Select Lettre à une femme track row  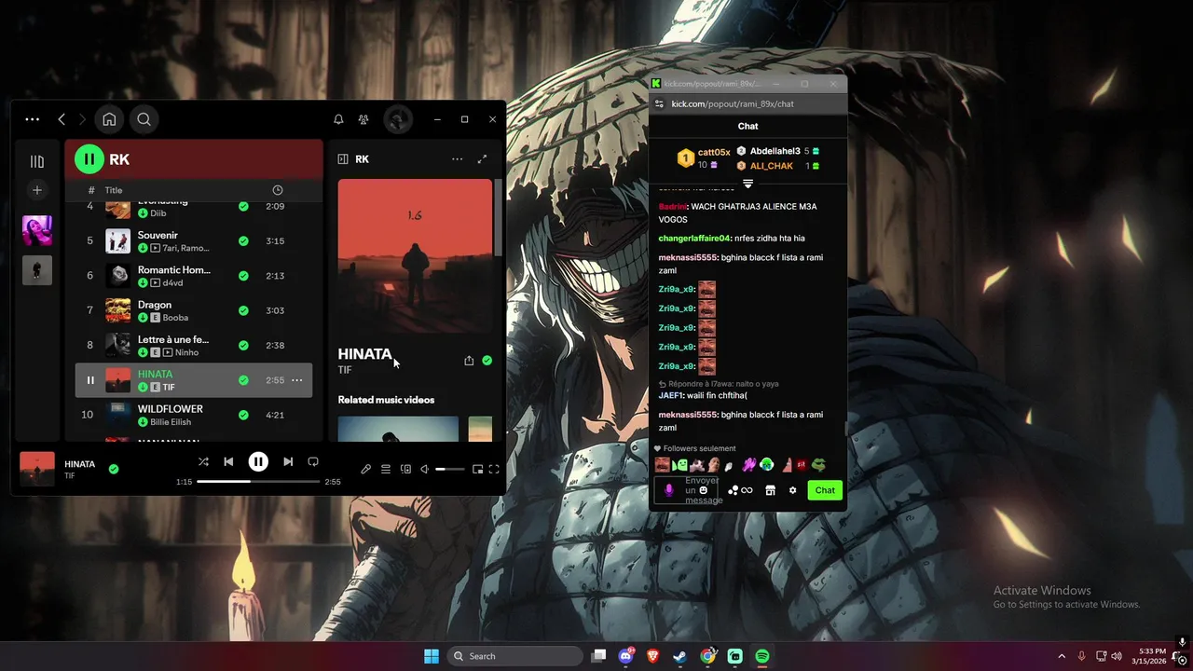[194, 345]
